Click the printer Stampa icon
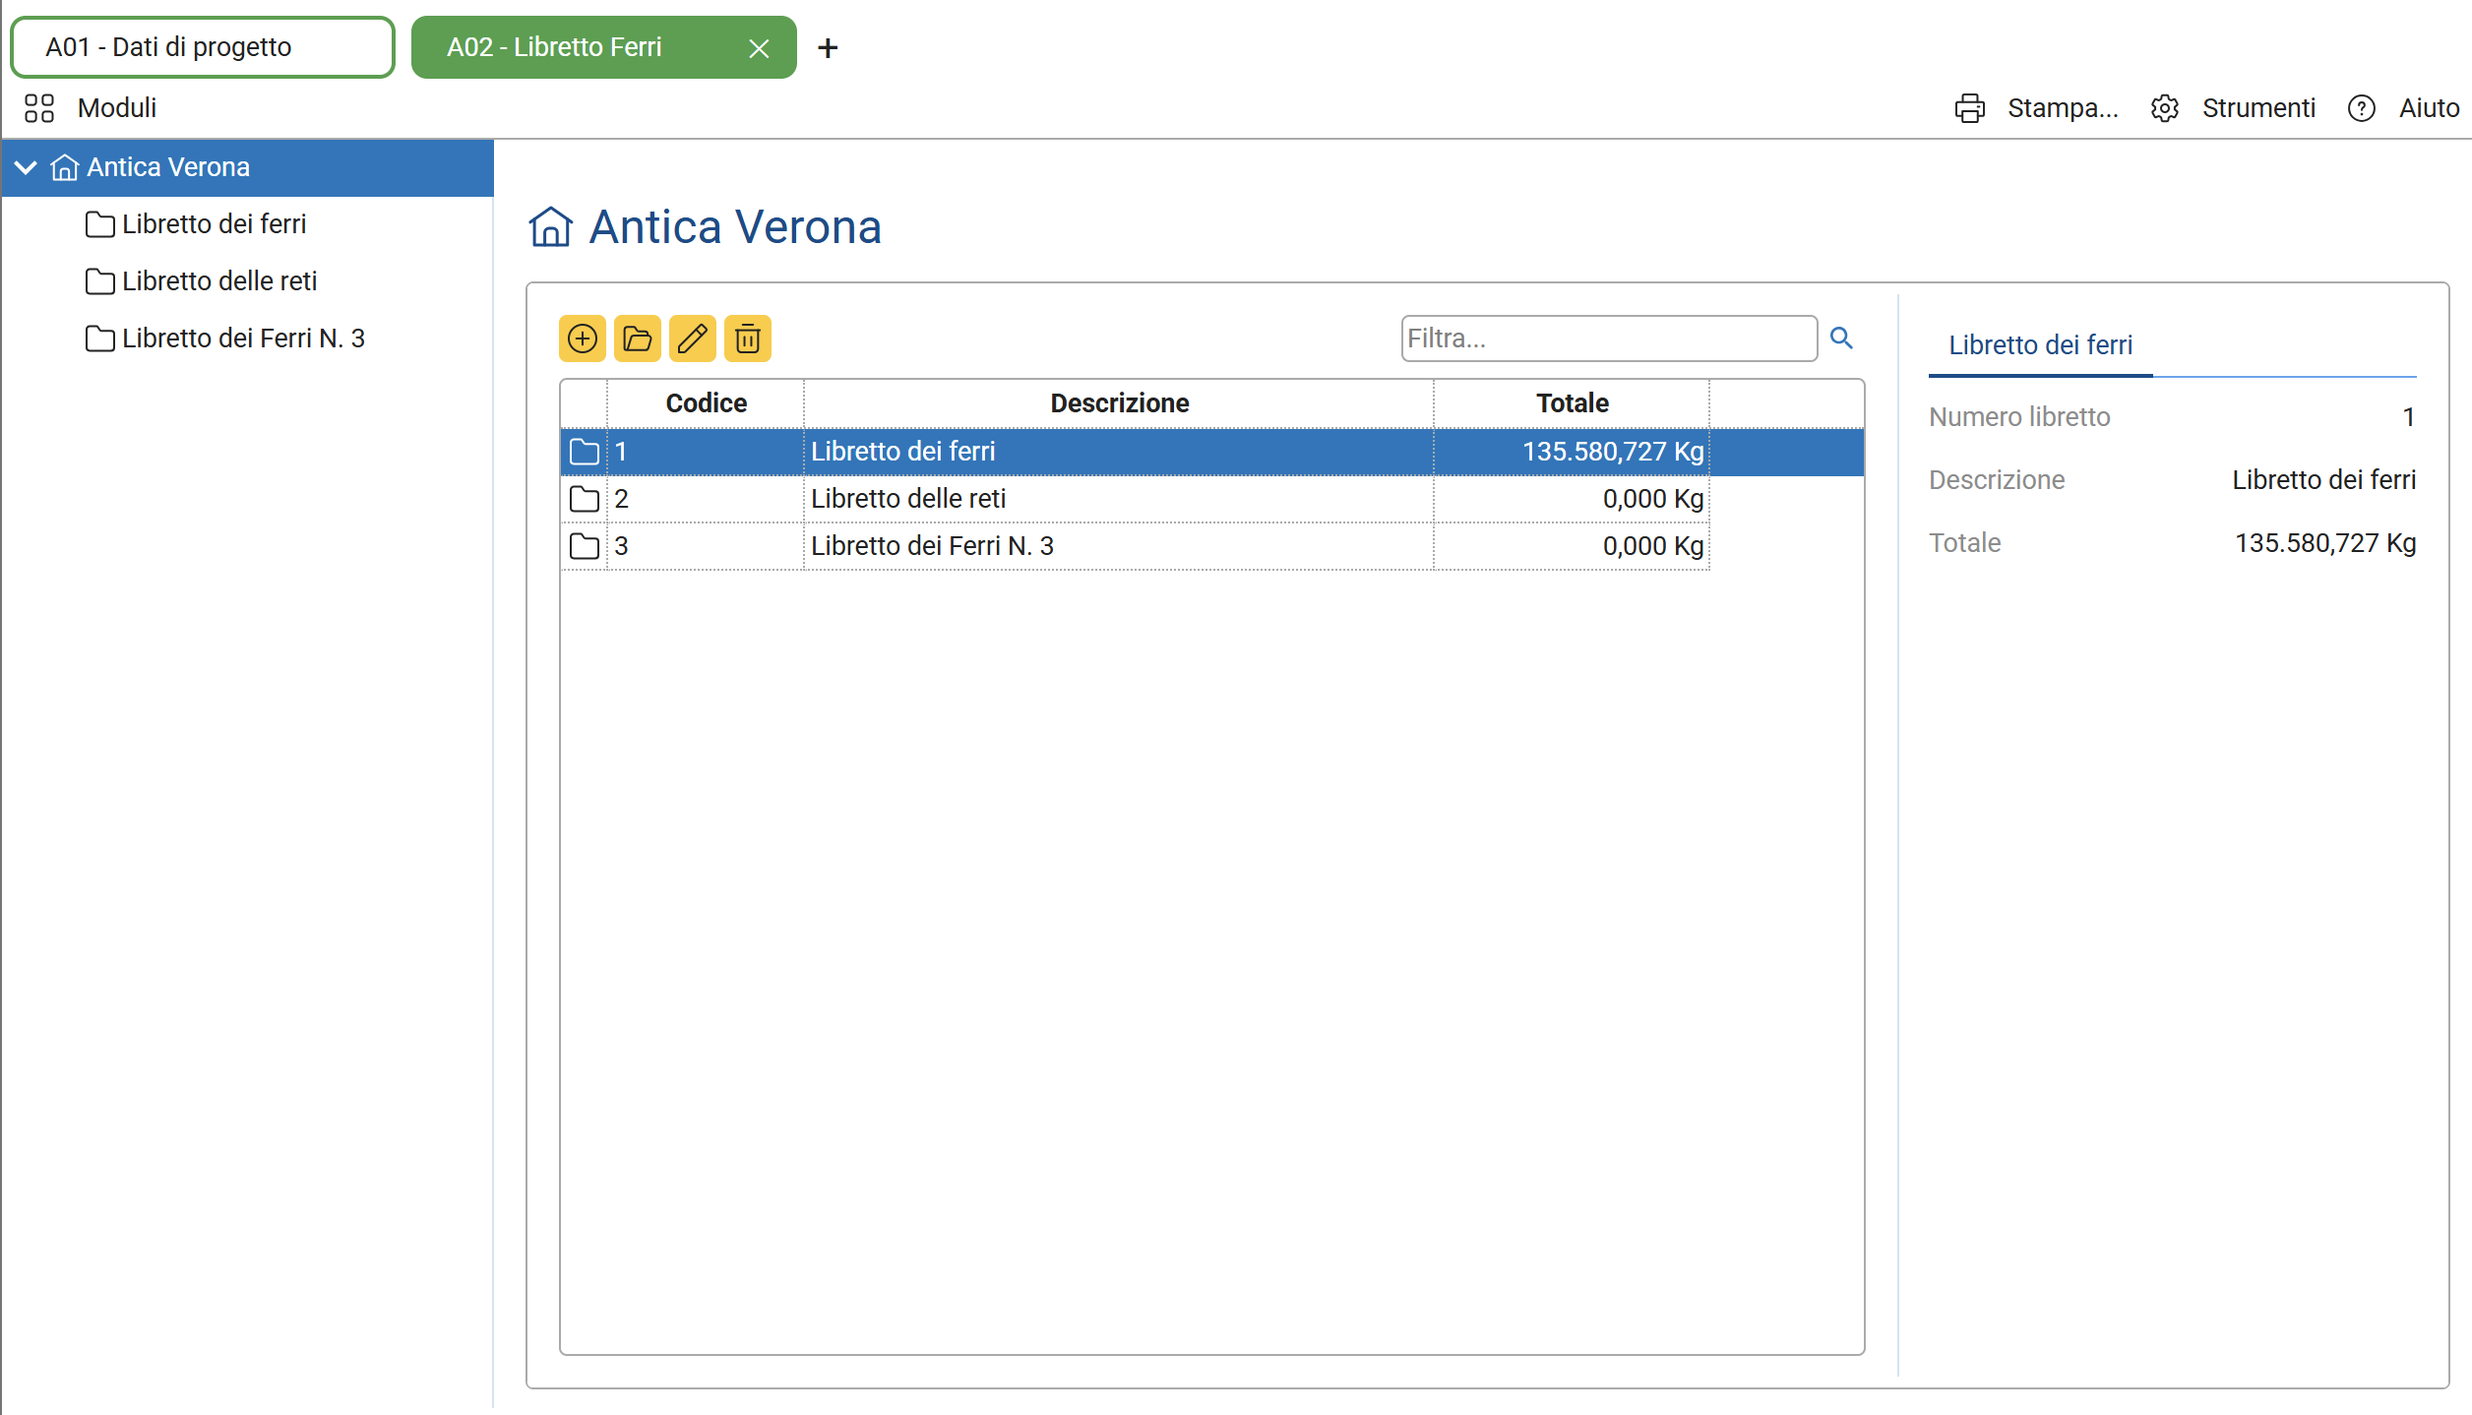This screenshot has width=2472, height=1415. point(1969,108)
